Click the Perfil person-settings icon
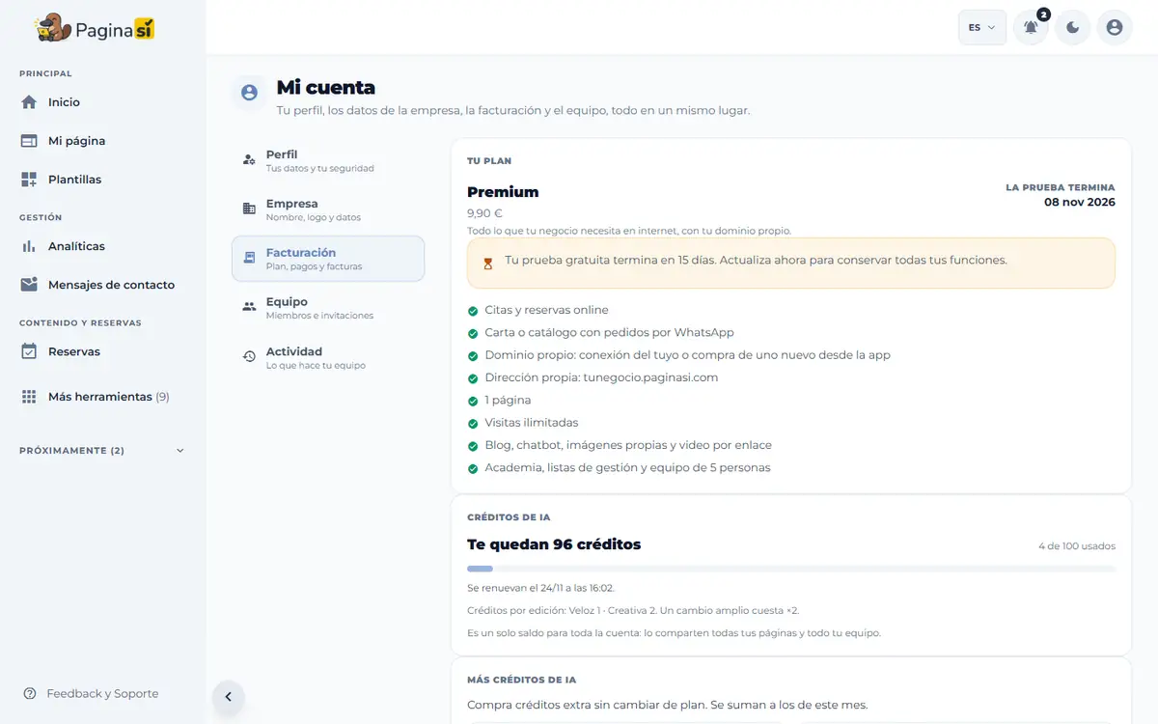 (249, 159)
